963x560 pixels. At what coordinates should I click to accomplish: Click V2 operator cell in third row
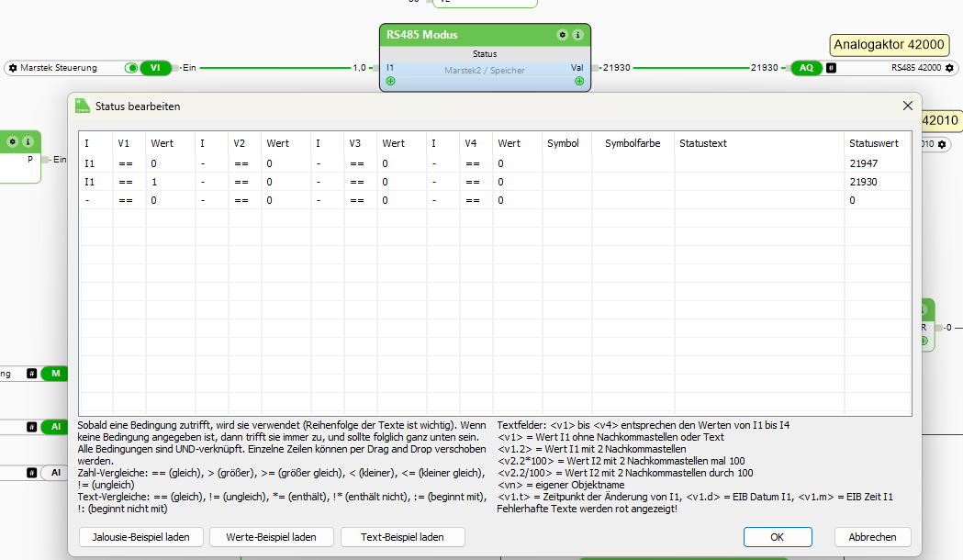[x=244, y=200]
